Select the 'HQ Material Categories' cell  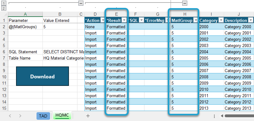coord(64,58)
